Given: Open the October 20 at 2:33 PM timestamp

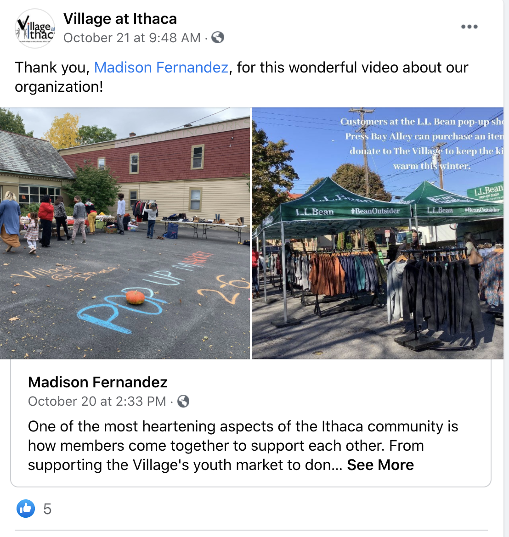Looking at the screenshot, I should point(97,402).
